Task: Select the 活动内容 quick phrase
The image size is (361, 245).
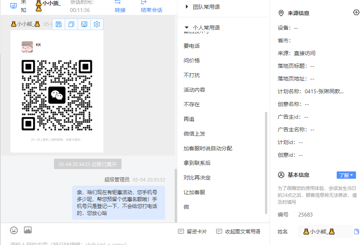Action: pos(194,90)
